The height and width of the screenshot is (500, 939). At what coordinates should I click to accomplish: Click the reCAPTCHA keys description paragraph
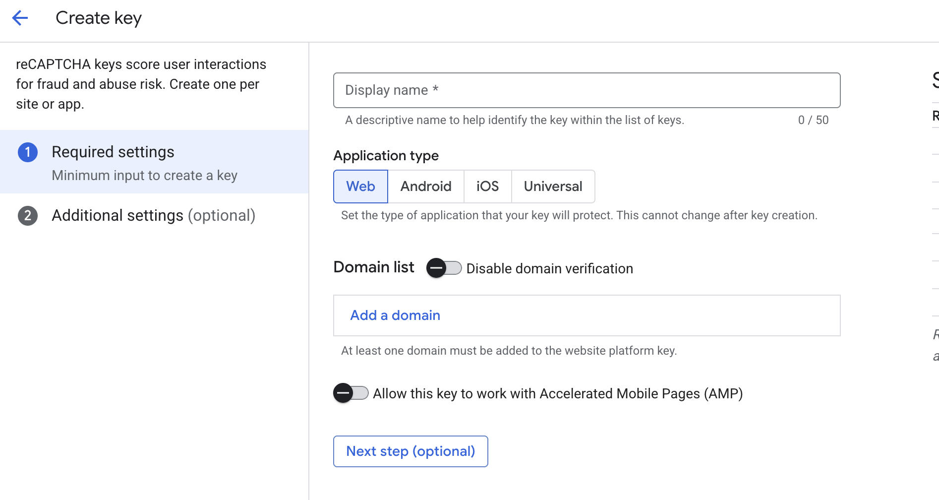(141, 84)
